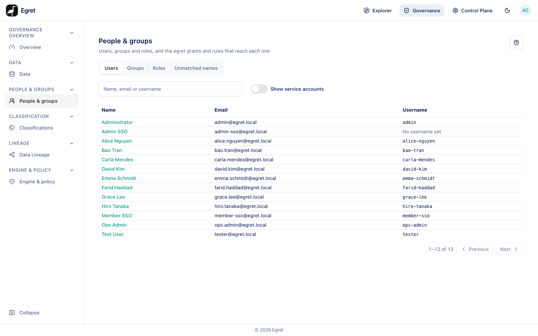Open Grace Lee user link
Viewport: 538px width, 336px height.
[113, 197]
